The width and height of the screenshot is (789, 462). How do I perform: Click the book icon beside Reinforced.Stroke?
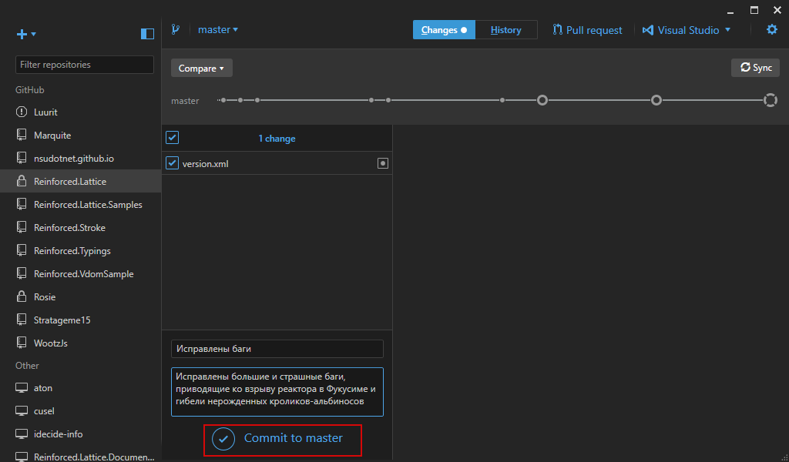[x=21, y=227]
